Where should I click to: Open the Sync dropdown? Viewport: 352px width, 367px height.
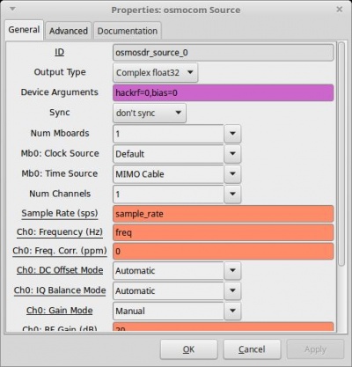[x=150, y=113]
